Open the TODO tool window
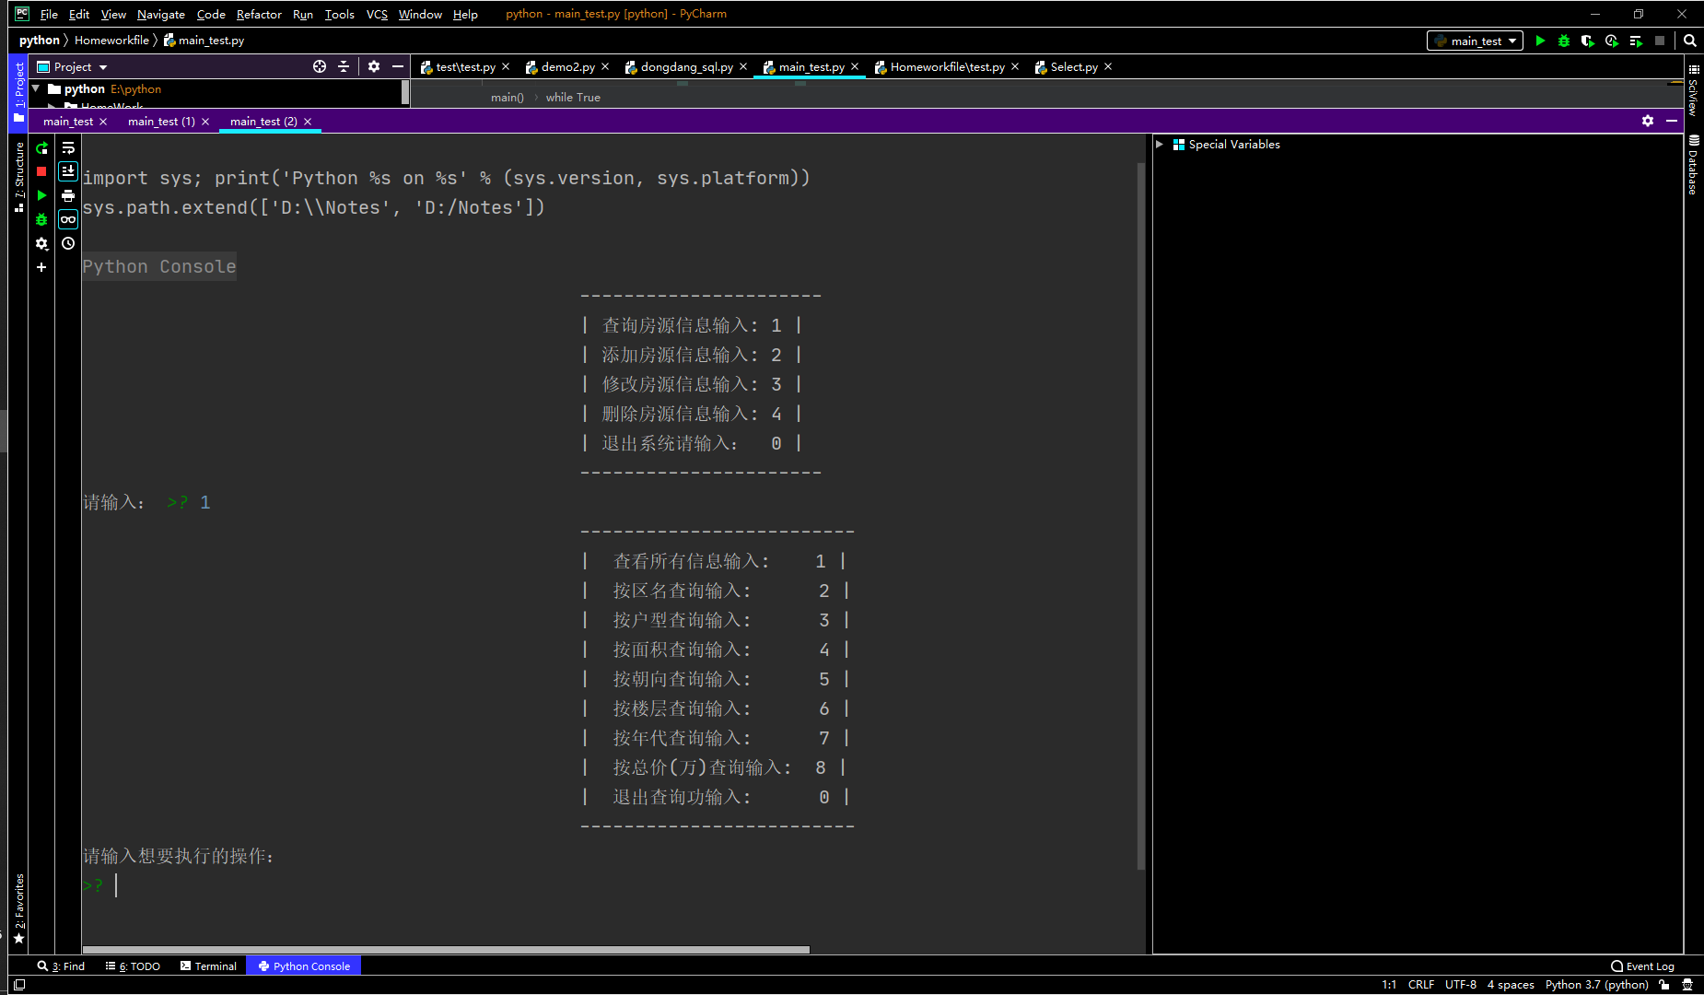The width and height of the screenshot is (1704, 995). coord(133,966)
